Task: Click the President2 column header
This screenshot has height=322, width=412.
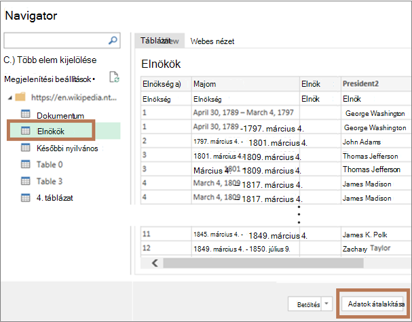Action: coord(376,84)
